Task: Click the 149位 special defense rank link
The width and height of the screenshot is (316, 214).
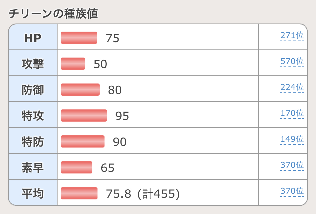Action: [x=292, y=139]
